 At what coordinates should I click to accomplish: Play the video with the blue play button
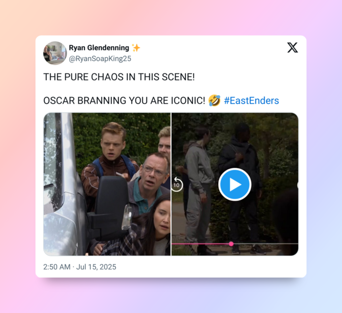click(235, 184)
